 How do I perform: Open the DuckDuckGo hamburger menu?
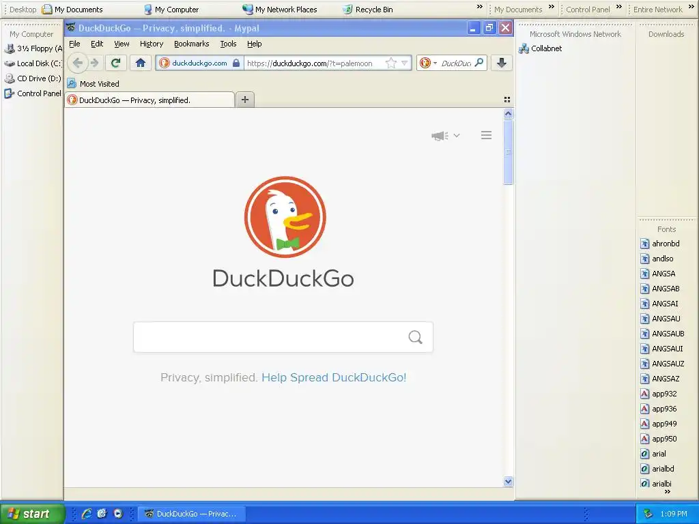coord(486,135)
